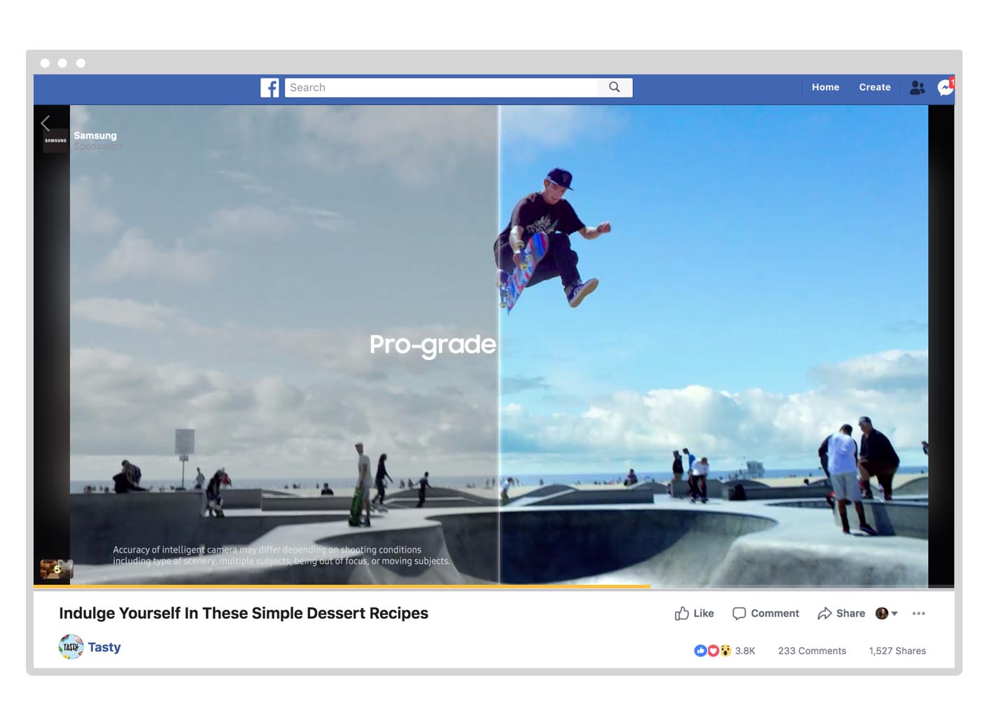Screen dimensions: 989x725
Task: Open Messenger with the notification badge
Action: point(946,88)
